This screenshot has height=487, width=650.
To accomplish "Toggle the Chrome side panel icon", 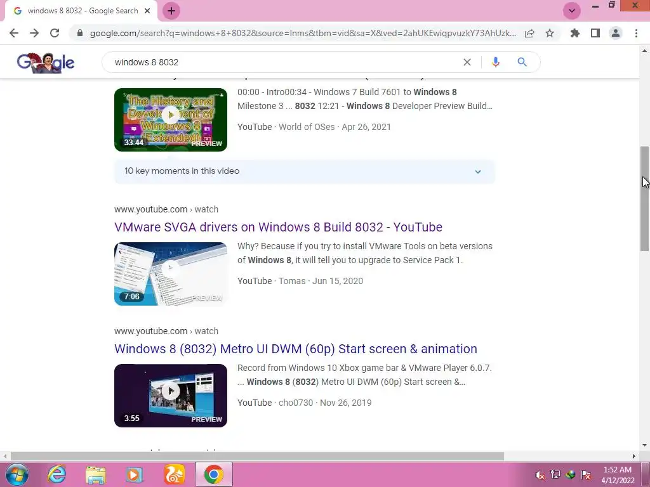I will (x=595, y=33).
